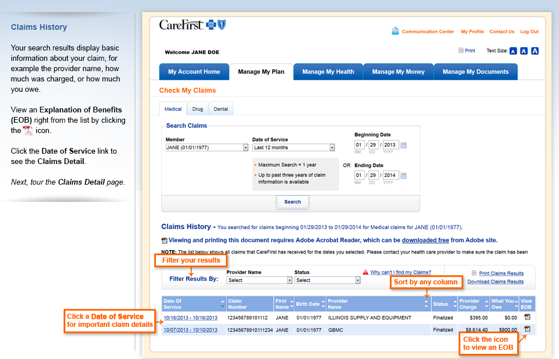
Task: Open claim dated 10/07/2013 - 10/10/2013
Action: click(x=190, y=330)
